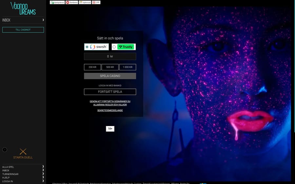Click the deposit amount kr input field
Viewport: 295px width, 184px height.
[x=110, y=56]
